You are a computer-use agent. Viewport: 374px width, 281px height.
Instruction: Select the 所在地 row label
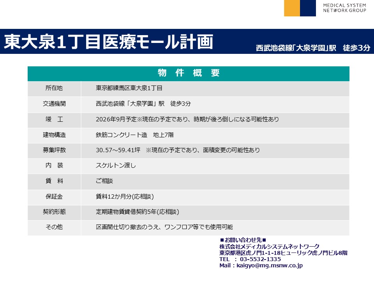point(54,89)
